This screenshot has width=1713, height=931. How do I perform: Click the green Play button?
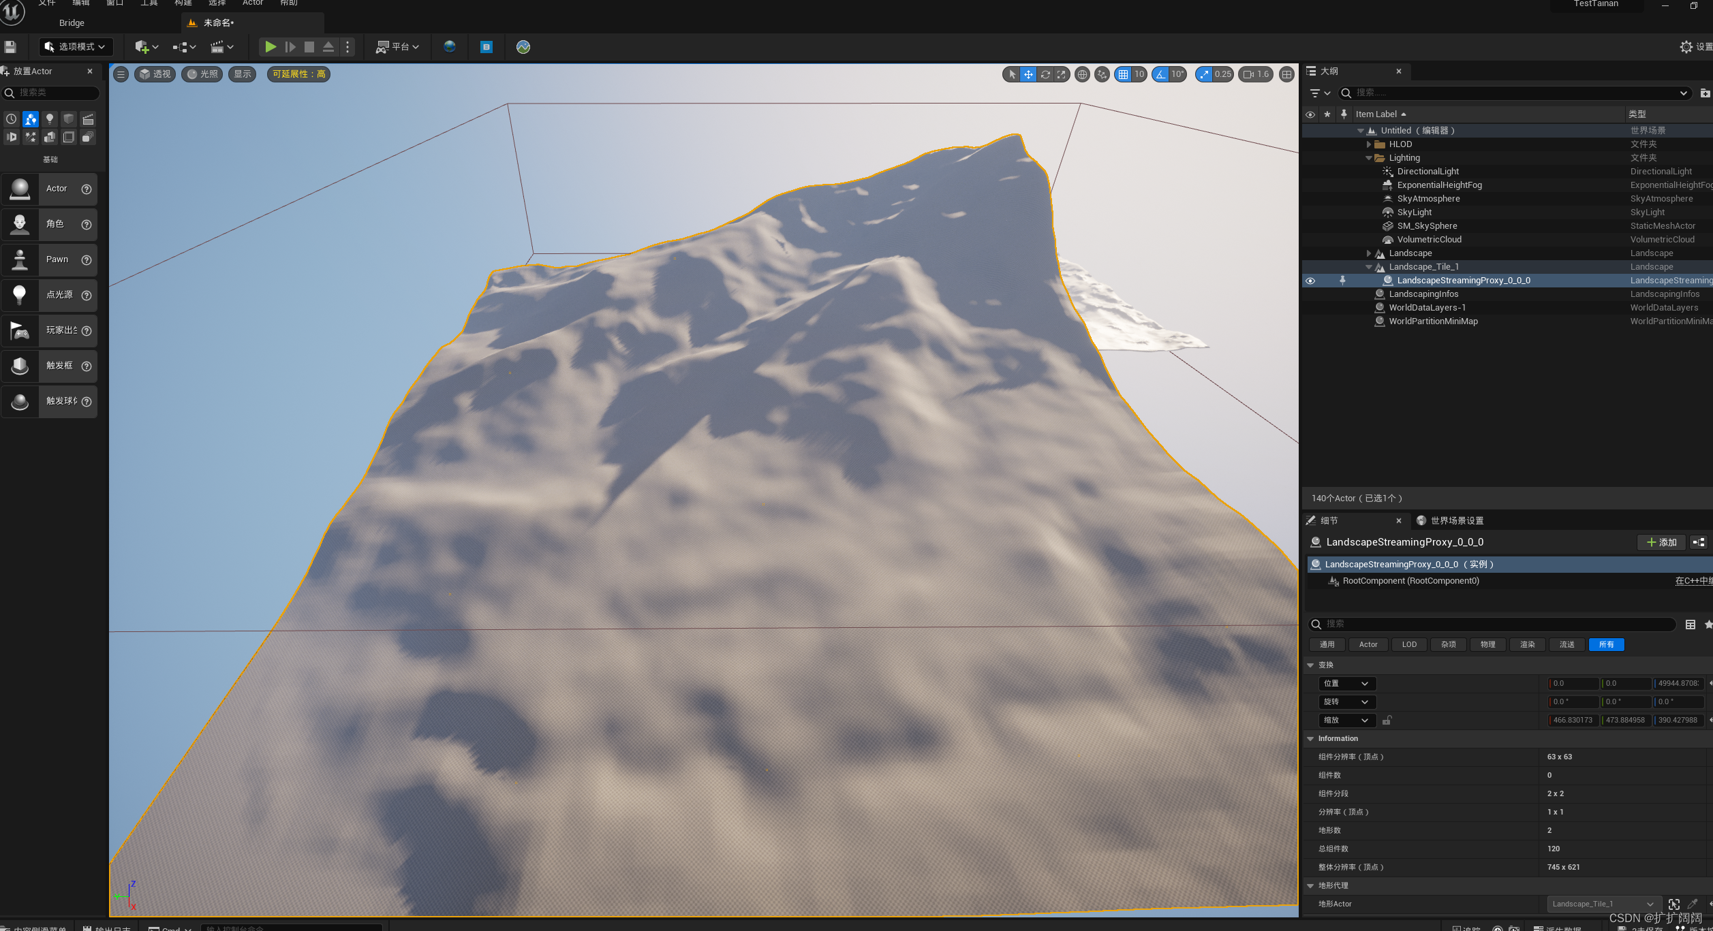click(271, 47)
